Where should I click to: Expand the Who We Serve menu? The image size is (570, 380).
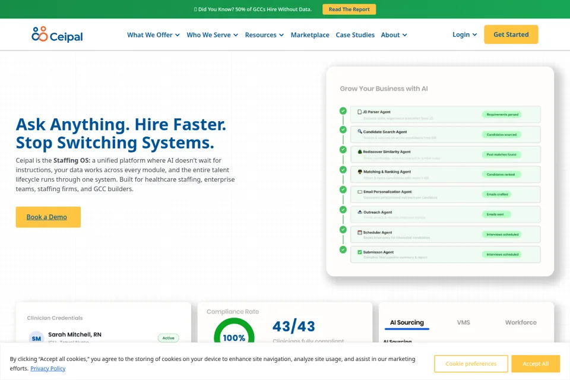pos(213,35)
